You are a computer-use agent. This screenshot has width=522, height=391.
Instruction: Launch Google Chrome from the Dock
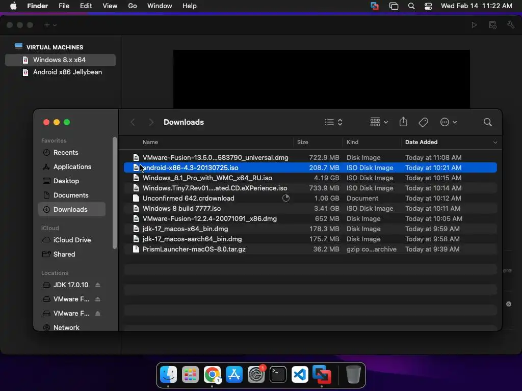[213, 375]
